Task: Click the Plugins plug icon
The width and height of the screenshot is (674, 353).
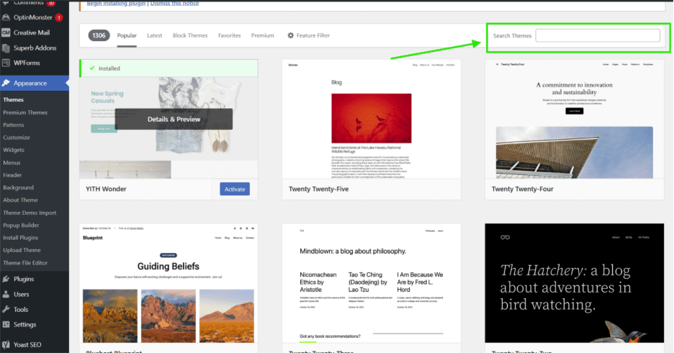Action: pos(6,279)
